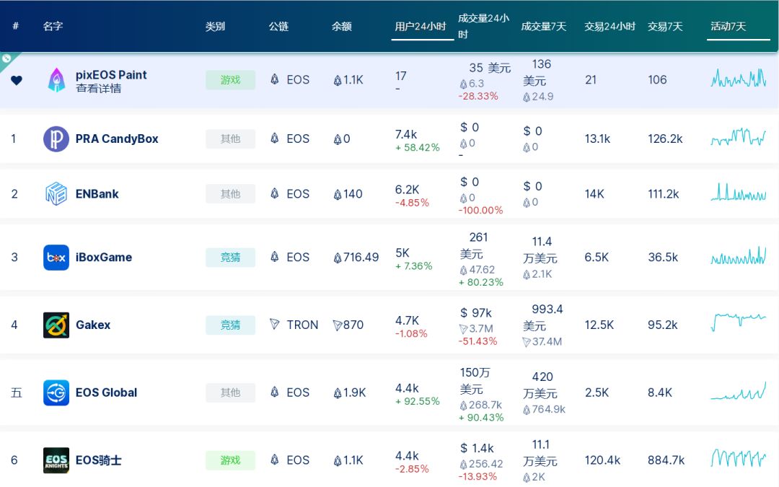This screenshot has width=779, height=487.
Task: Click the 名字 column header
Action: pos(53,27)
